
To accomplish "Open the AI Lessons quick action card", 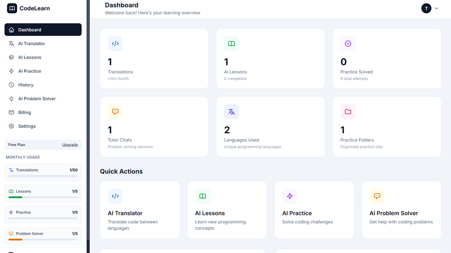I will pos(227,210).
